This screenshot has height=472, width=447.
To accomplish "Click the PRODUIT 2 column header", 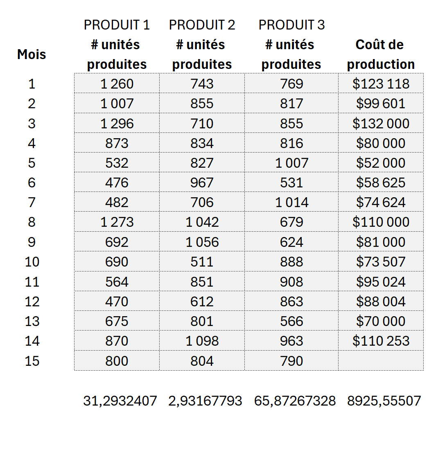I will pyautogui.click(x=202, y=25).
